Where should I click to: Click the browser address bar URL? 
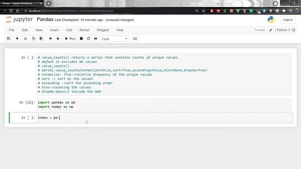[71, 11]
